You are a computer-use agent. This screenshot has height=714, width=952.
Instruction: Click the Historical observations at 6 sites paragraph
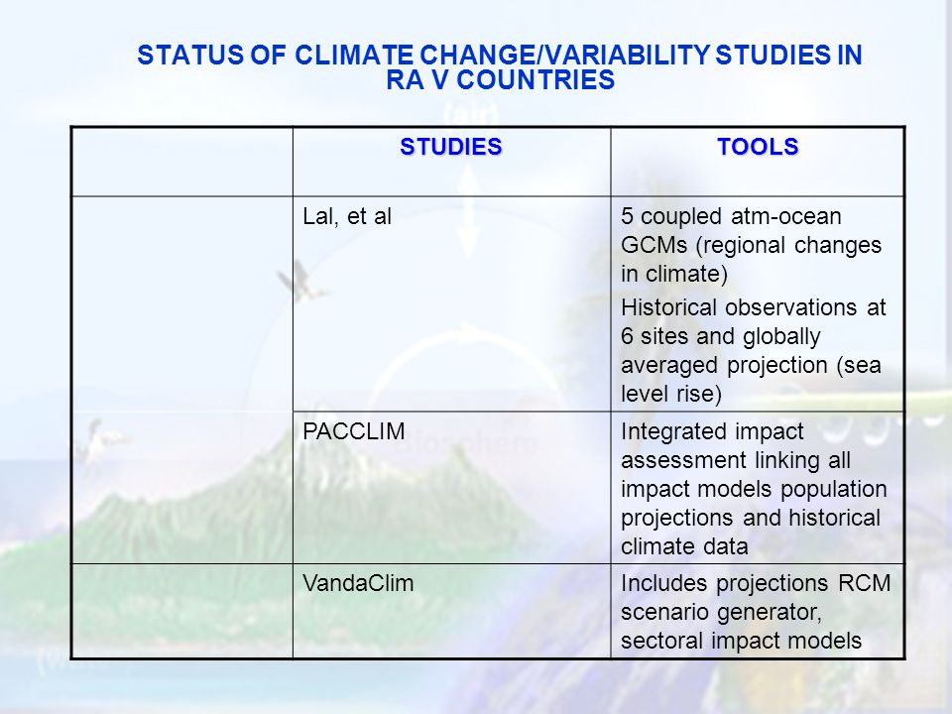pyautogui.click(x=753, y=351)
